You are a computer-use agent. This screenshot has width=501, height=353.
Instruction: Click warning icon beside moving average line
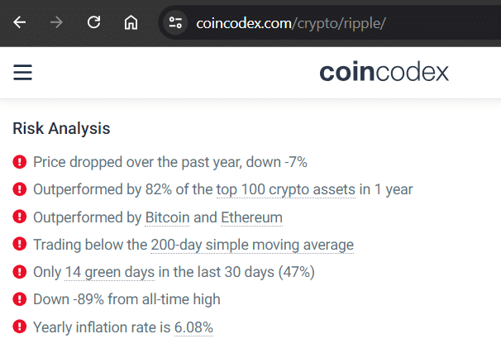[20, 245]
